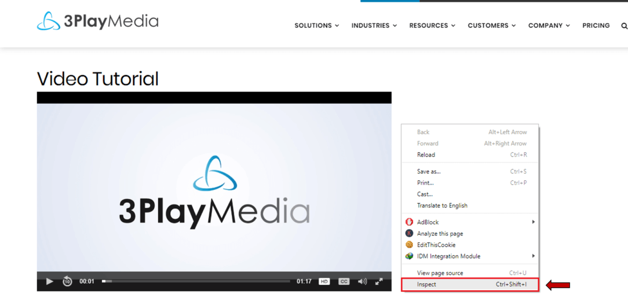628x295 pixels.
Task: Click the 00:01 elapsed time display
Action: (87, 282)
